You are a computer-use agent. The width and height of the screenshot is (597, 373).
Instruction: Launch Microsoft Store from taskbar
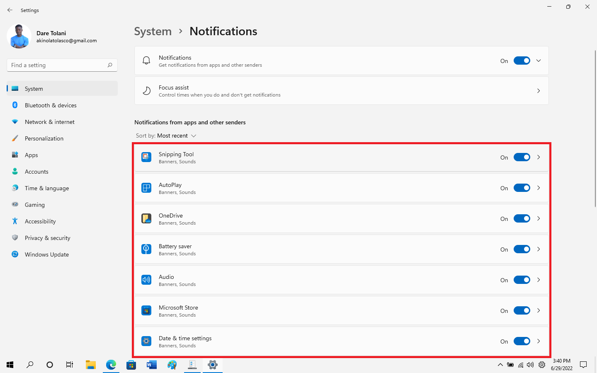pyautogui.click(x=131, y=365)
